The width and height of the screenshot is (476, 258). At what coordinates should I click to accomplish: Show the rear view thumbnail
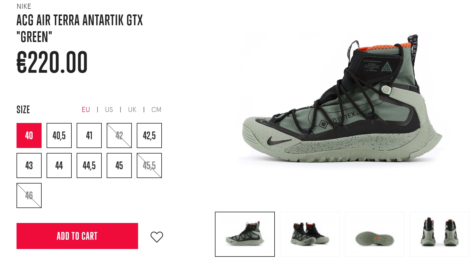[439, 234]
